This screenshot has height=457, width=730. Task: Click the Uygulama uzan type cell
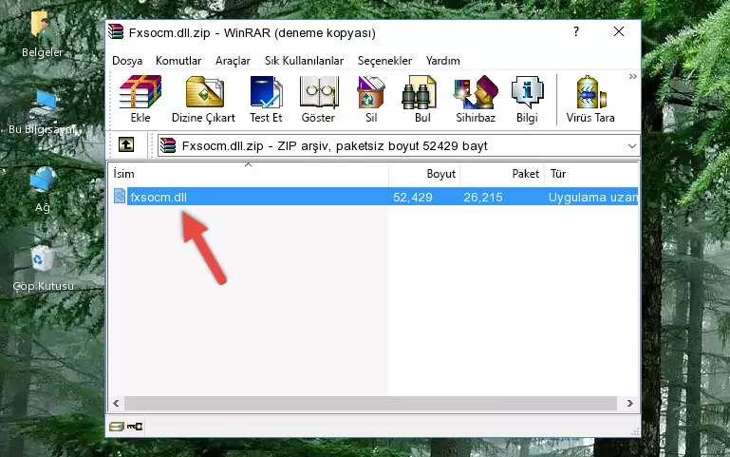pos(592,198)
